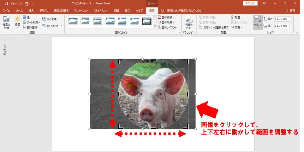Viewport: 304px width, 152px height.
Task: Choose the black double-frame picture style thumbnail
Action: [147, 21]
